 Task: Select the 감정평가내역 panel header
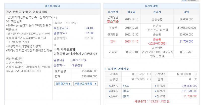pos(52,6)
